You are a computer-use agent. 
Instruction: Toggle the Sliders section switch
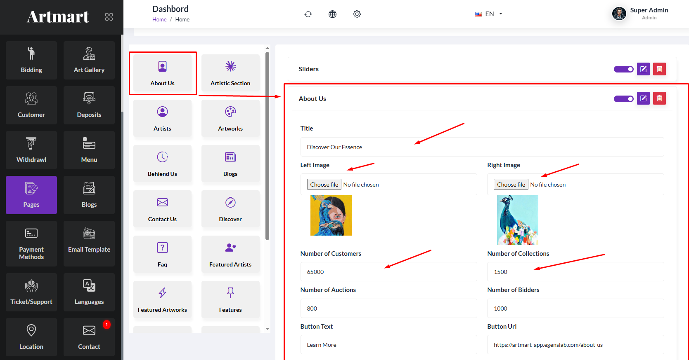[623, 69]
